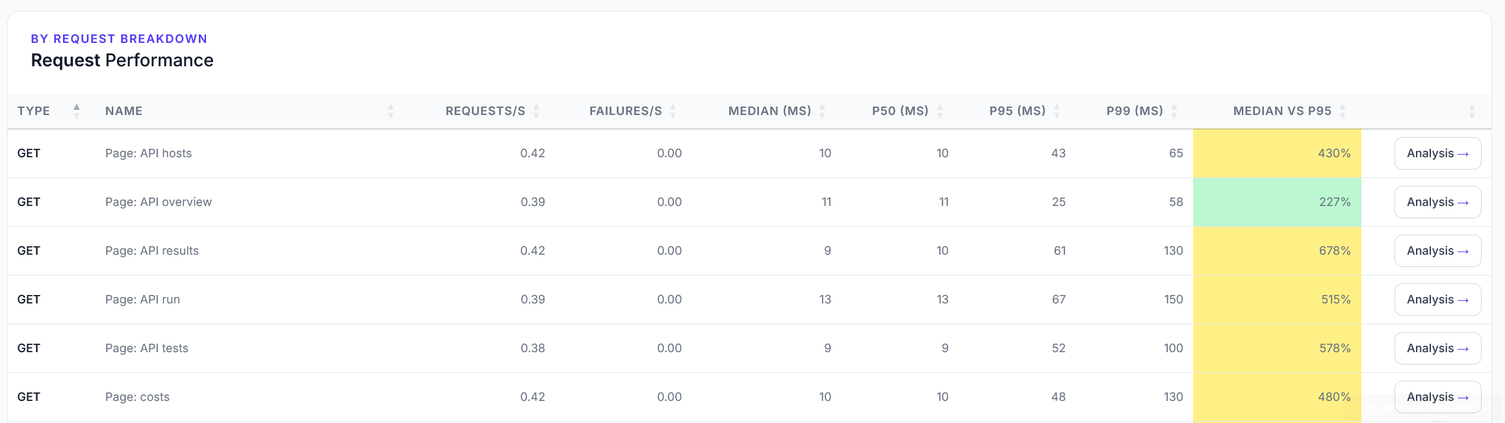Sort by REQUESTS/S column sort icon
Viewport: 1505px width, 423px height.
[x=536, y=111]
